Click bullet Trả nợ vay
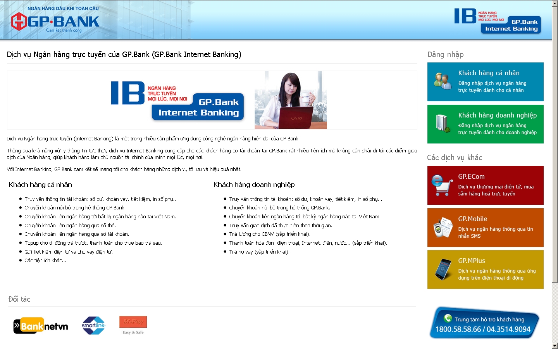558x349 pixels. (259, 252)
